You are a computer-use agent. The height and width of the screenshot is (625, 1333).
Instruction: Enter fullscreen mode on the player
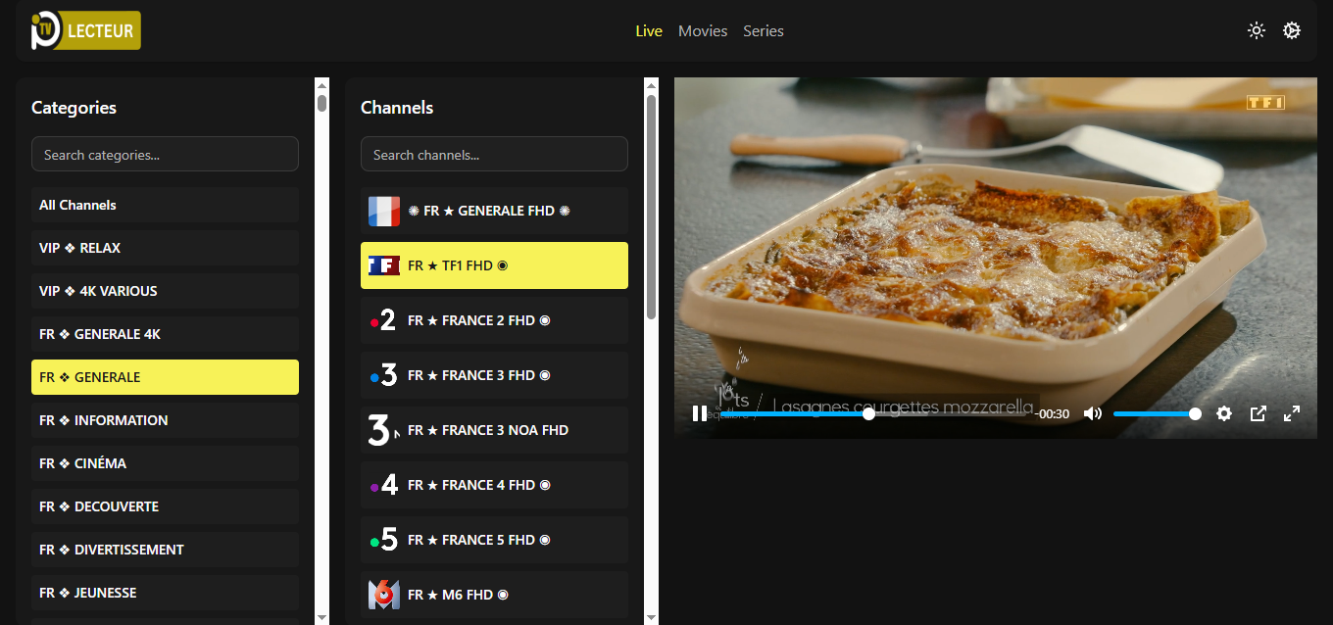point(1292,413)
